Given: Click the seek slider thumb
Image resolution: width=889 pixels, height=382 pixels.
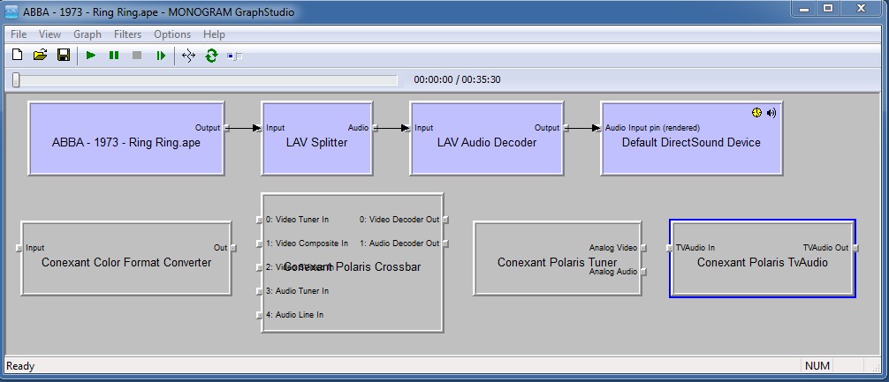Looking at the screenshot, I should pyautogui.click(x=16, y=79).
